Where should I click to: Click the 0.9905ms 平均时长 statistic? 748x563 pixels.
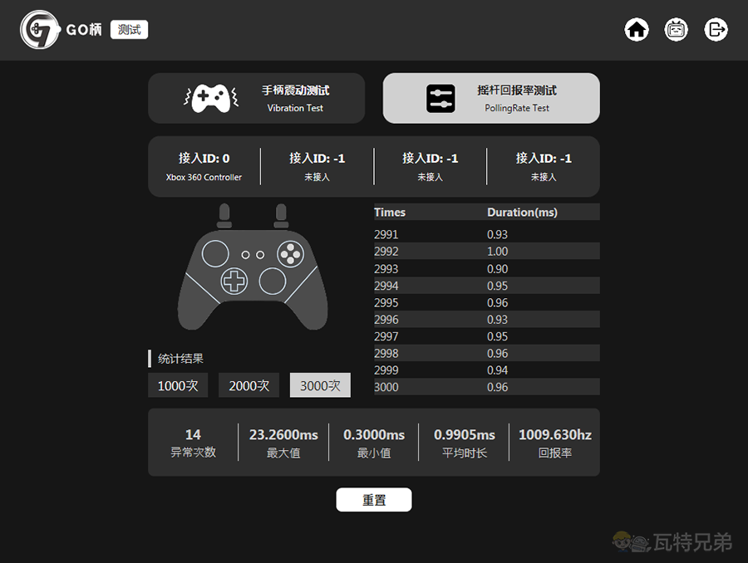coord(464,443)
